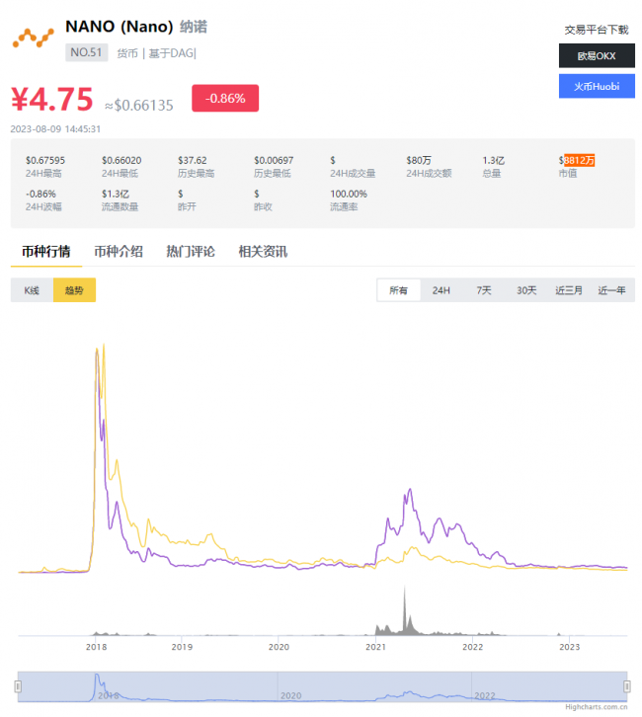Open the 币种介绍 tab
The height and width of the screenshot is (717, 642).
(x=119, y=252)
